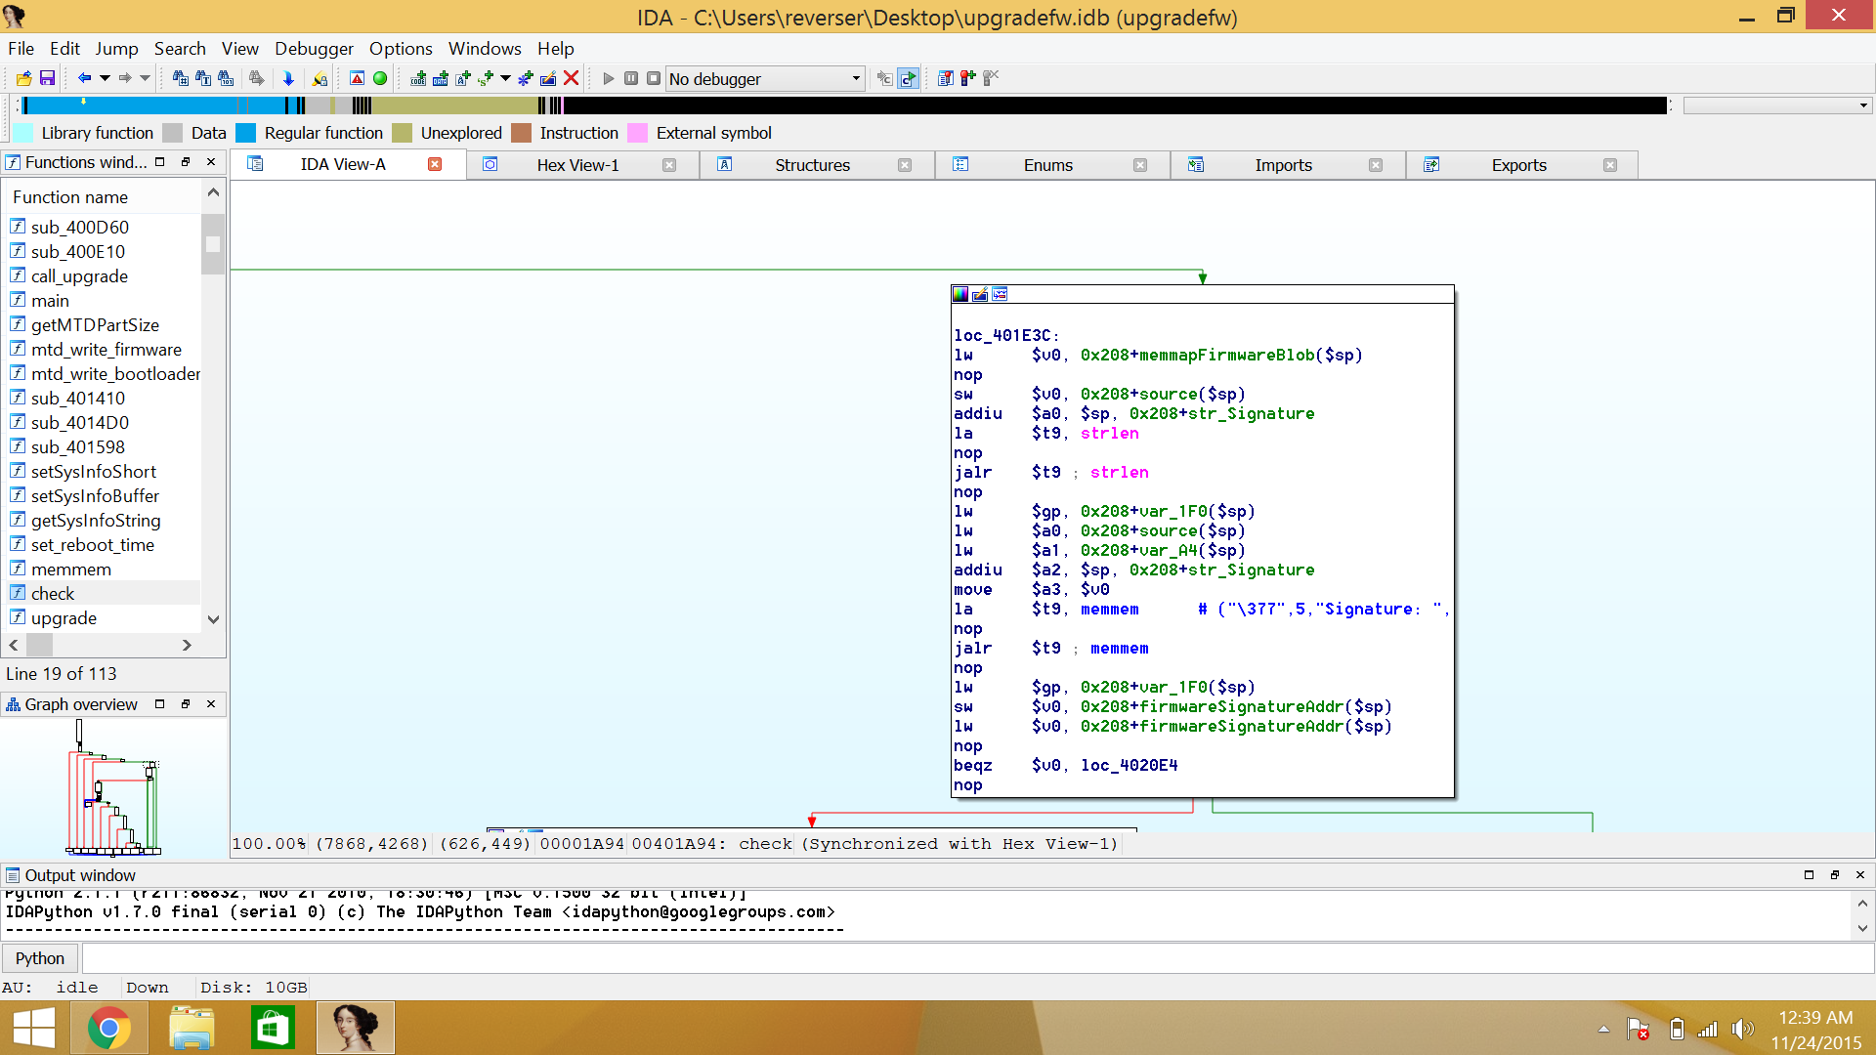The image size is (1876, 1055).
Task: Switch to the Imports tab
Action: coord(1283,165)
